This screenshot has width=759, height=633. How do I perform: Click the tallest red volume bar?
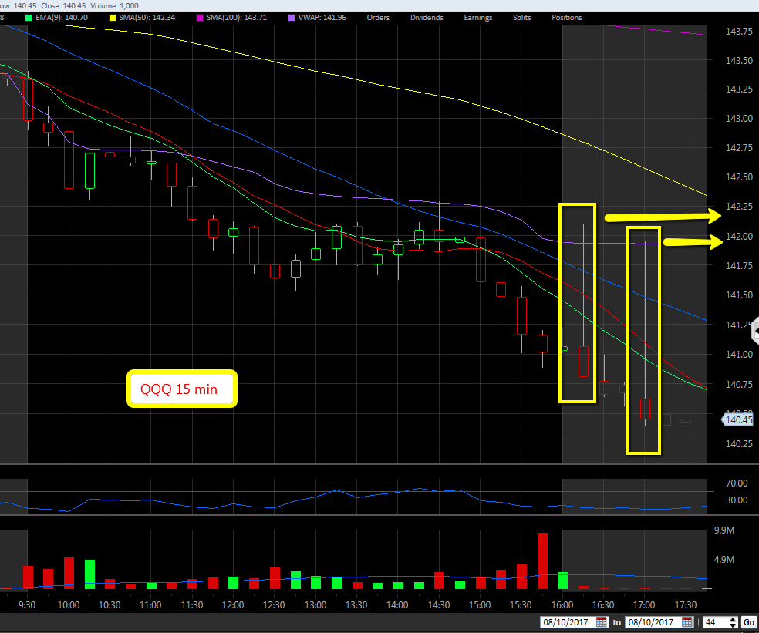pyautogui.click(x=542, y=561)
